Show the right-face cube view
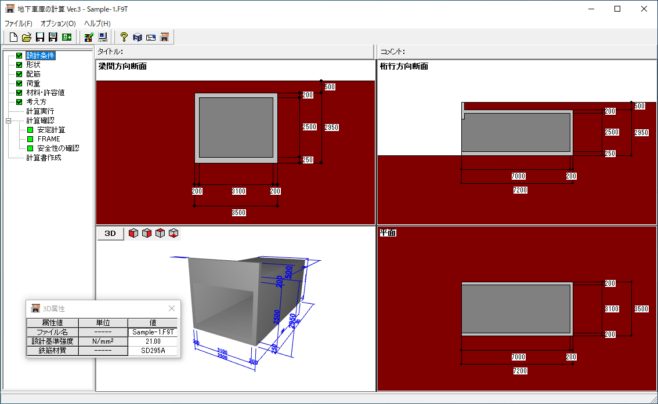 click(x=146, y=234)
